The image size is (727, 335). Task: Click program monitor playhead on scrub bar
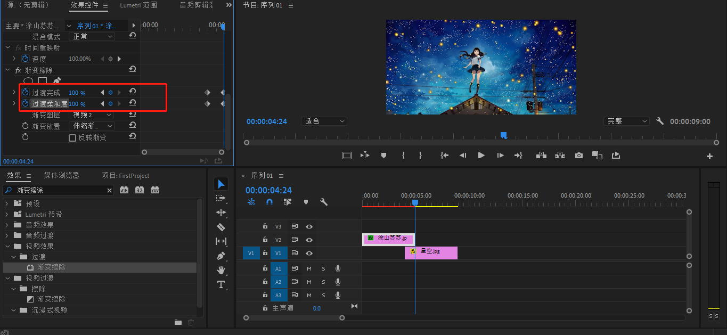[x=503, y=135]
